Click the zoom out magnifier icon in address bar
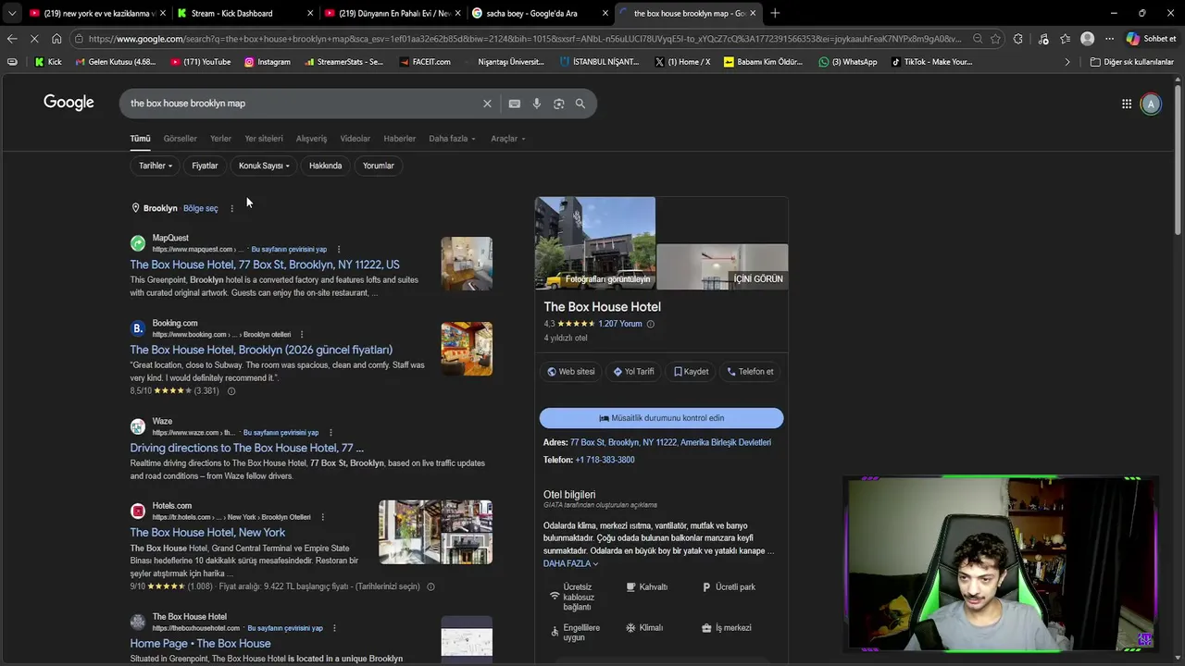 point(978,39)
